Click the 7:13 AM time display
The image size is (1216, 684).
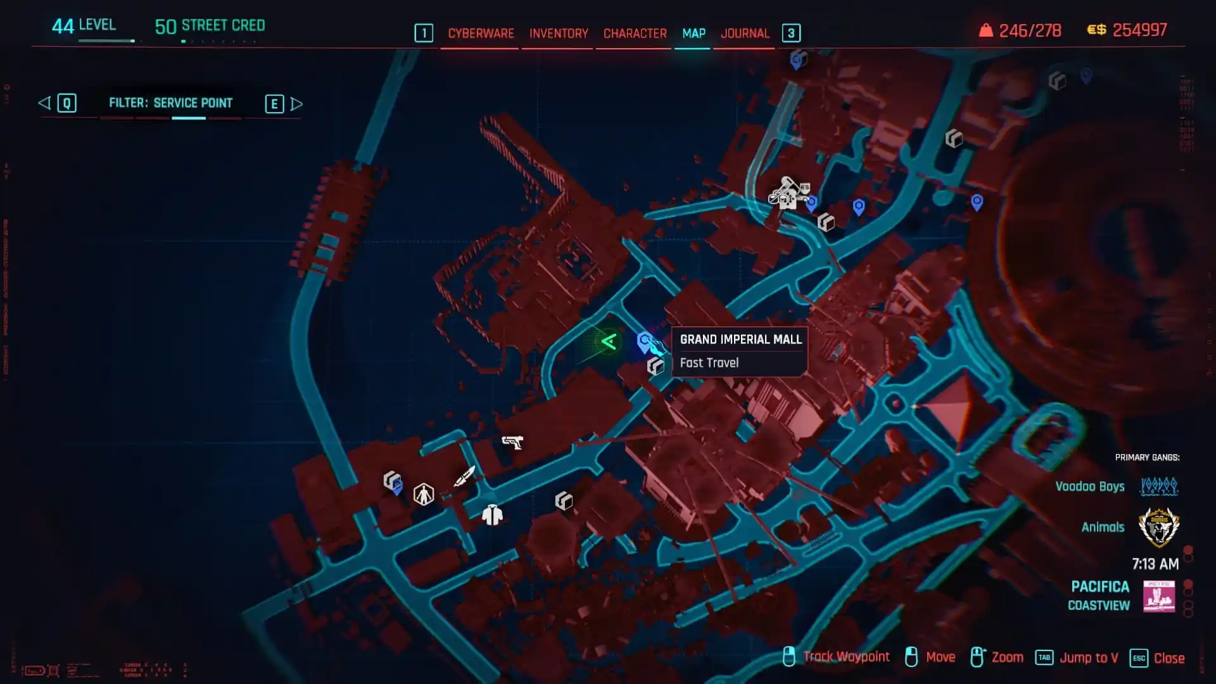pos(1155,564)
